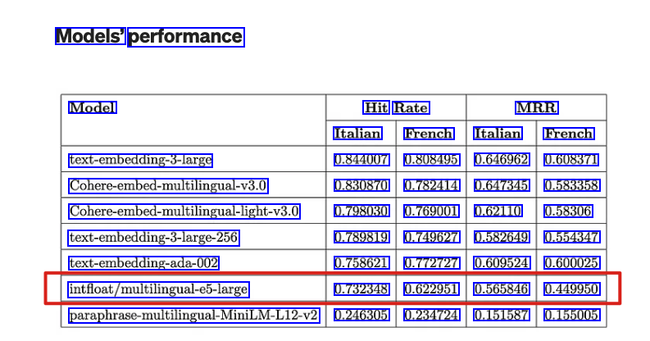Screen dimensions: 650x341
Task: Select the 0.844007 Italian hit rate value
Action: [x=361, y=160]
